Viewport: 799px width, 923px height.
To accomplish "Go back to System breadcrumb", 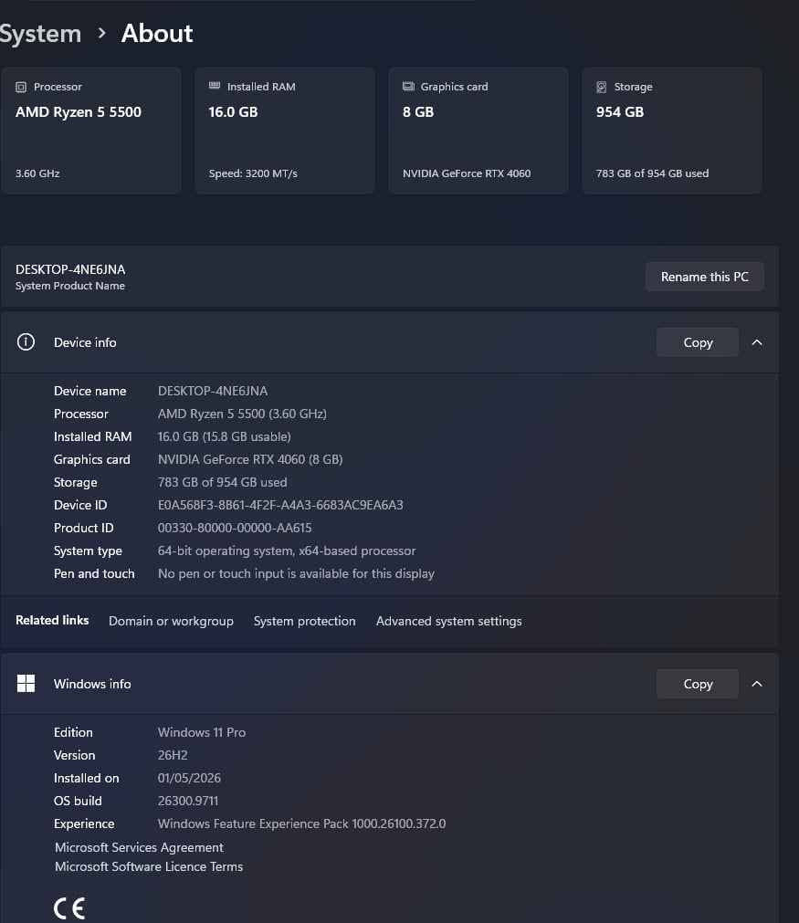I will pyautogui.click(x=40, y=34).
